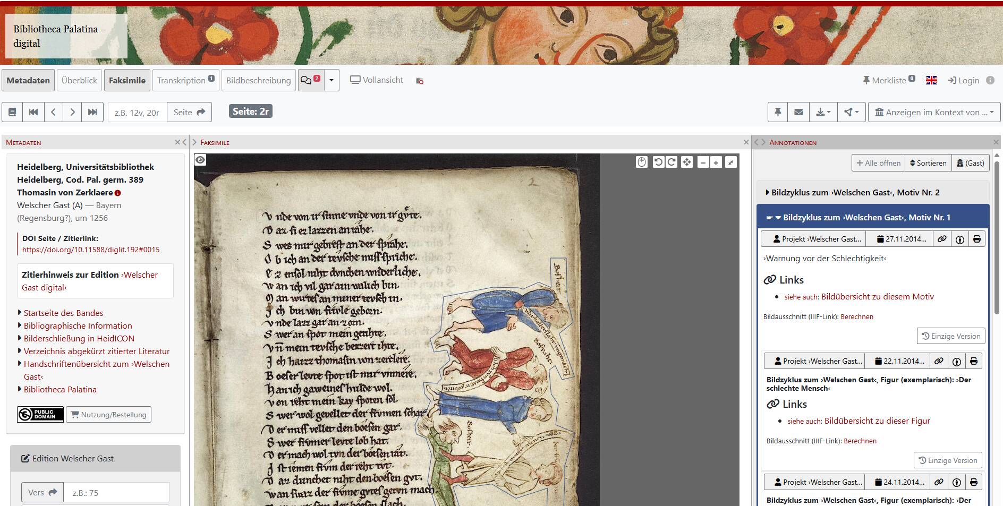
Task: Toggle the eye visibility icon on facsimile
Action: 200,160
